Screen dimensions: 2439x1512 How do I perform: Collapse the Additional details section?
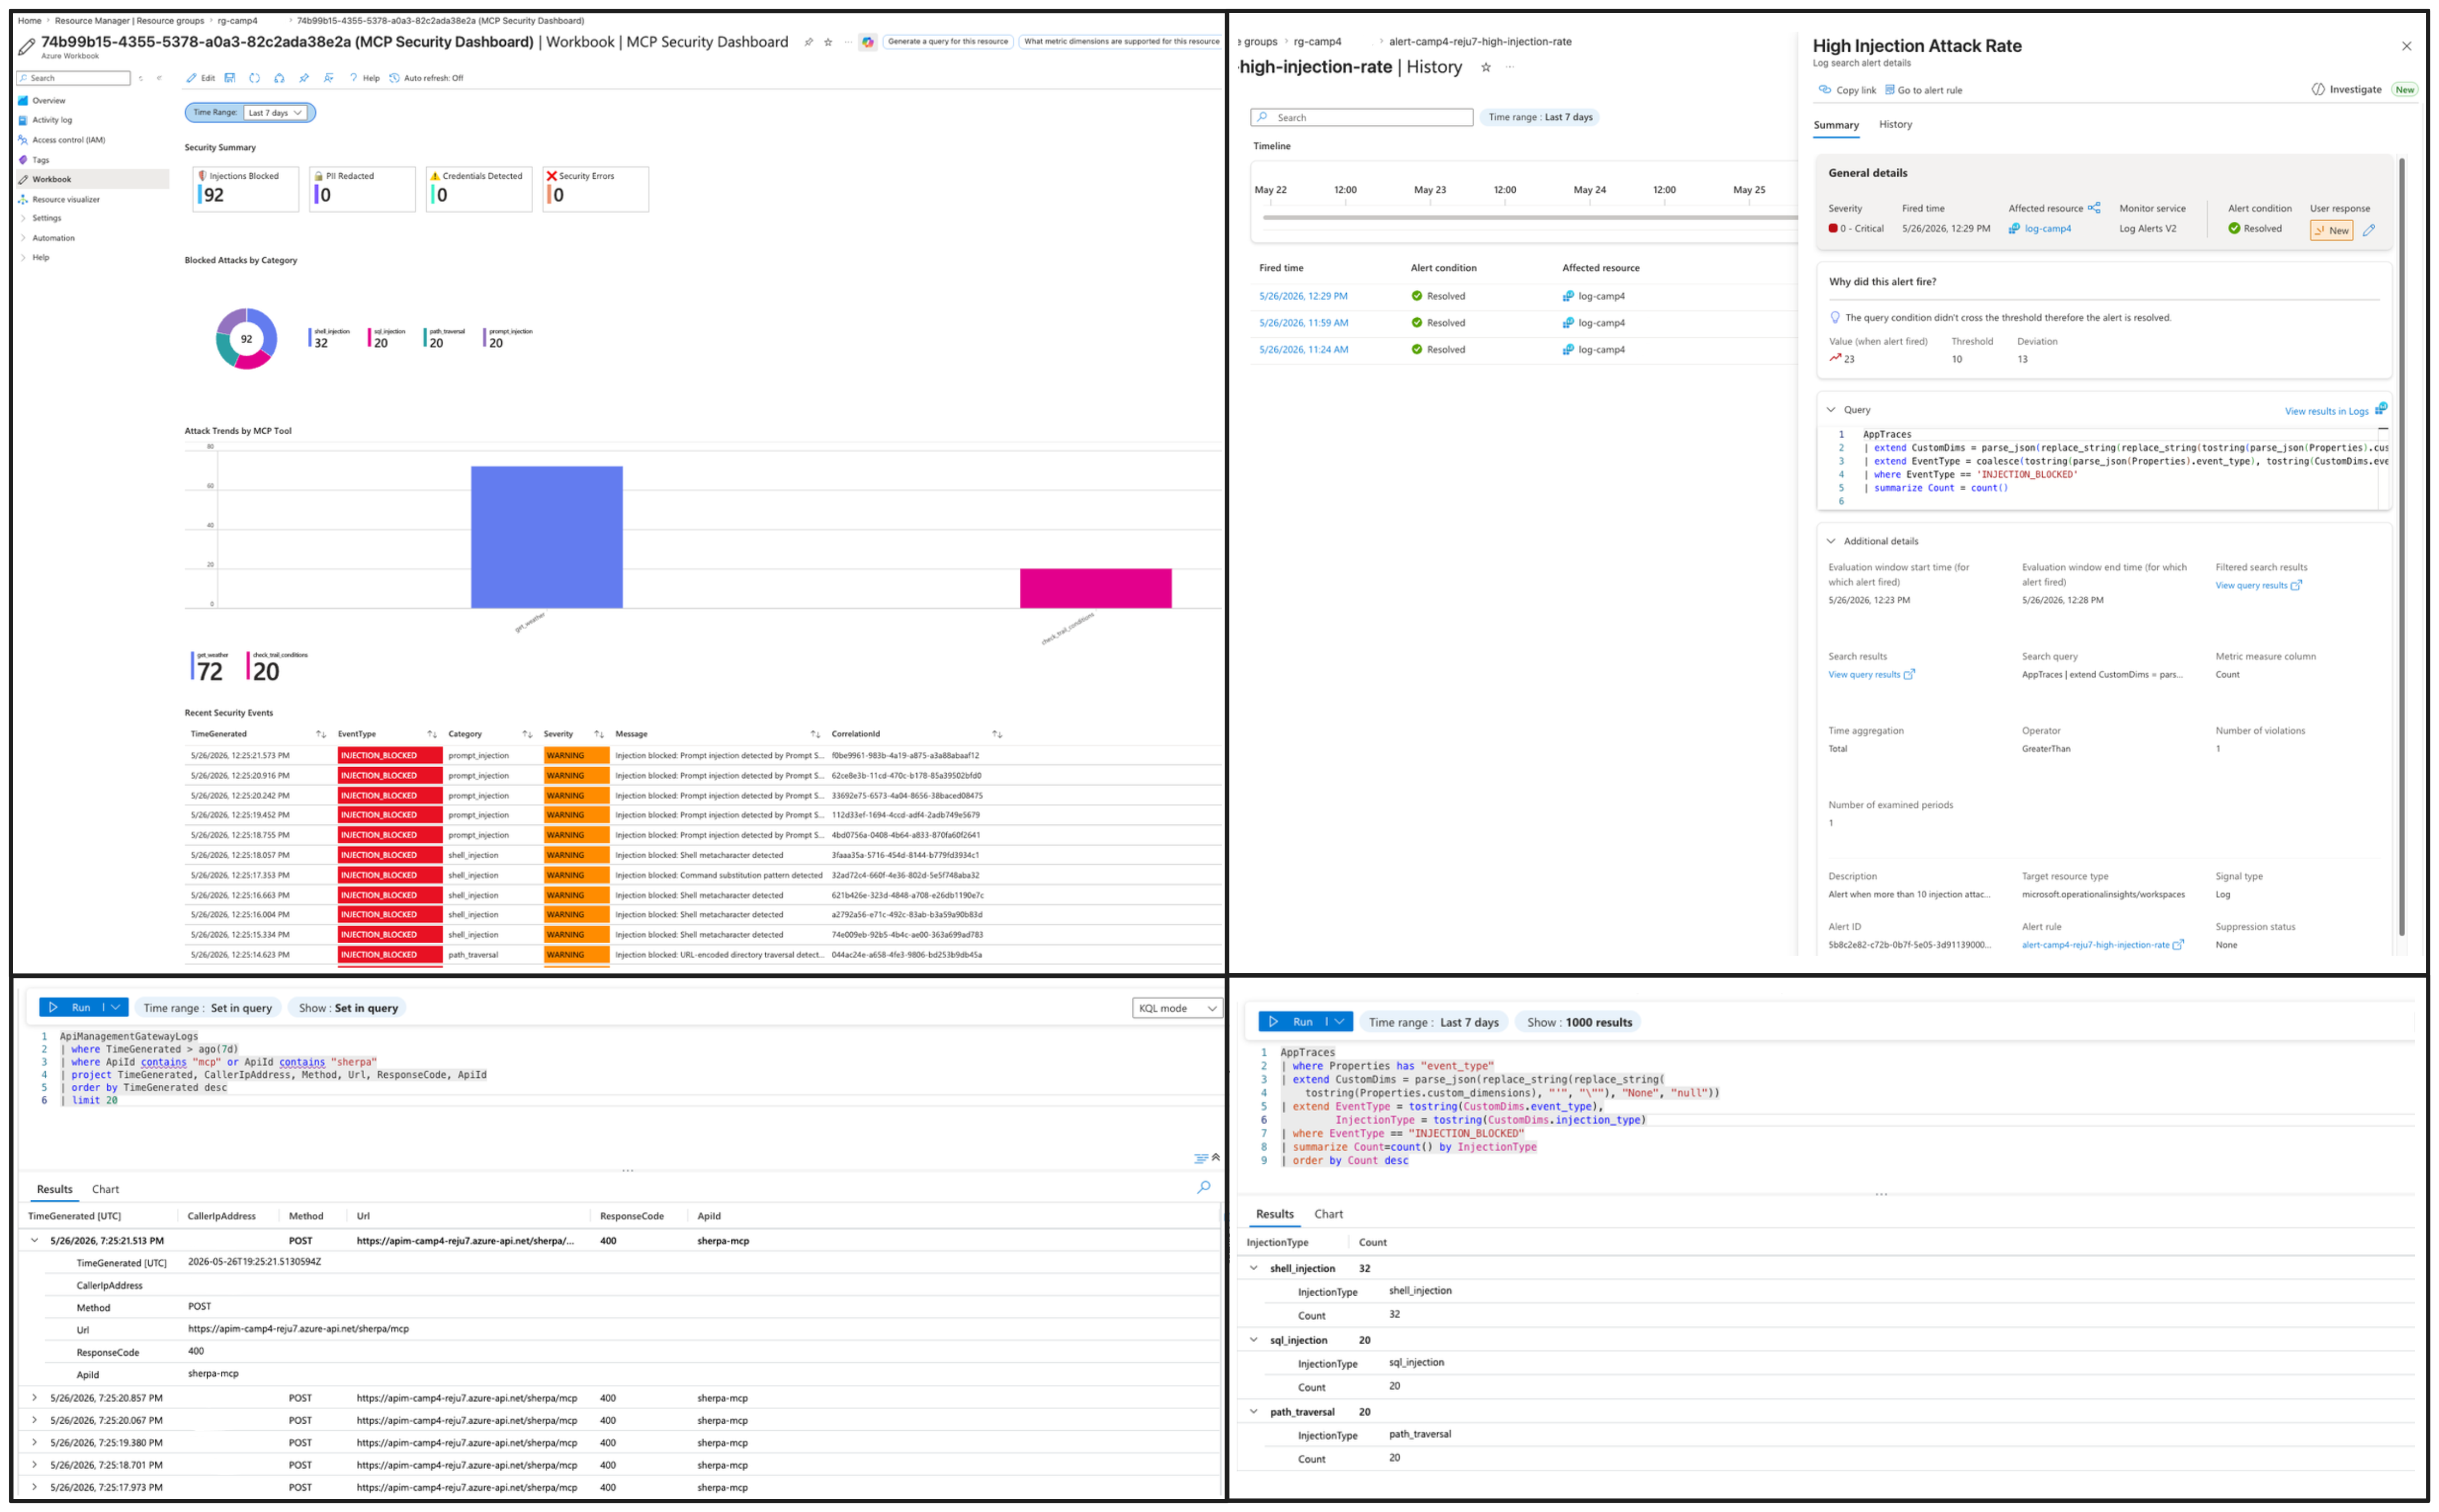pyautogui.click(x=1831, y=541)
